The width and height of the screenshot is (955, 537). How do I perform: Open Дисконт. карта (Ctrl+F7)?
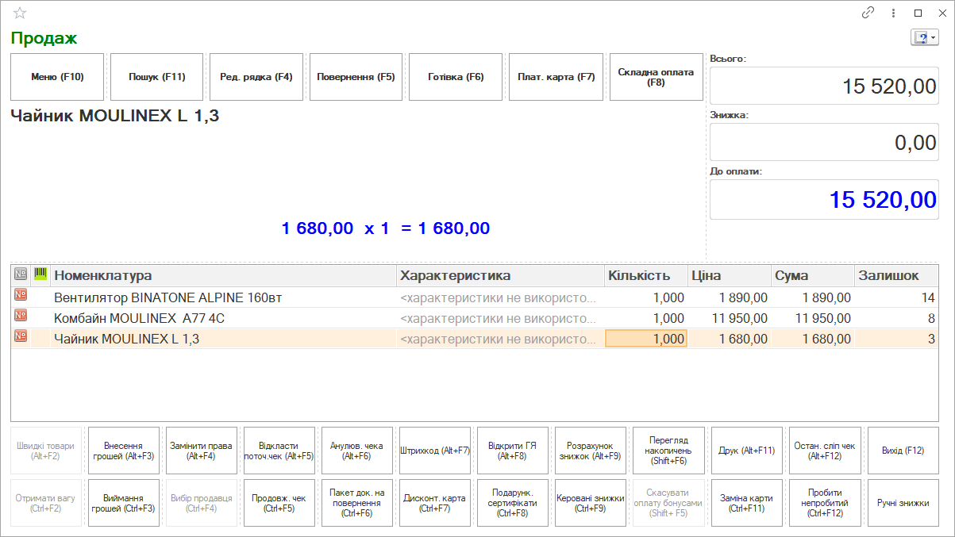pyautogui.click(x=434, y=503)
